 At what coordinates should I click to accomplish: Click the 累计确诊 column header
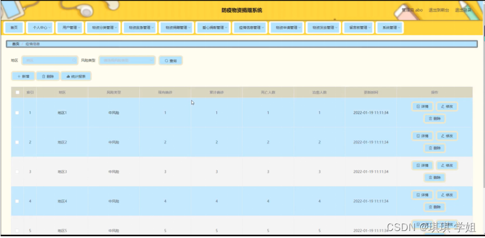click(x=216, y=92)
